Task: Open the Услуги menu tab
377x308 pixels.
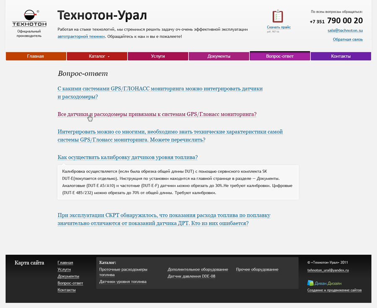Action: pyautogui.click(x=158, y=56)
